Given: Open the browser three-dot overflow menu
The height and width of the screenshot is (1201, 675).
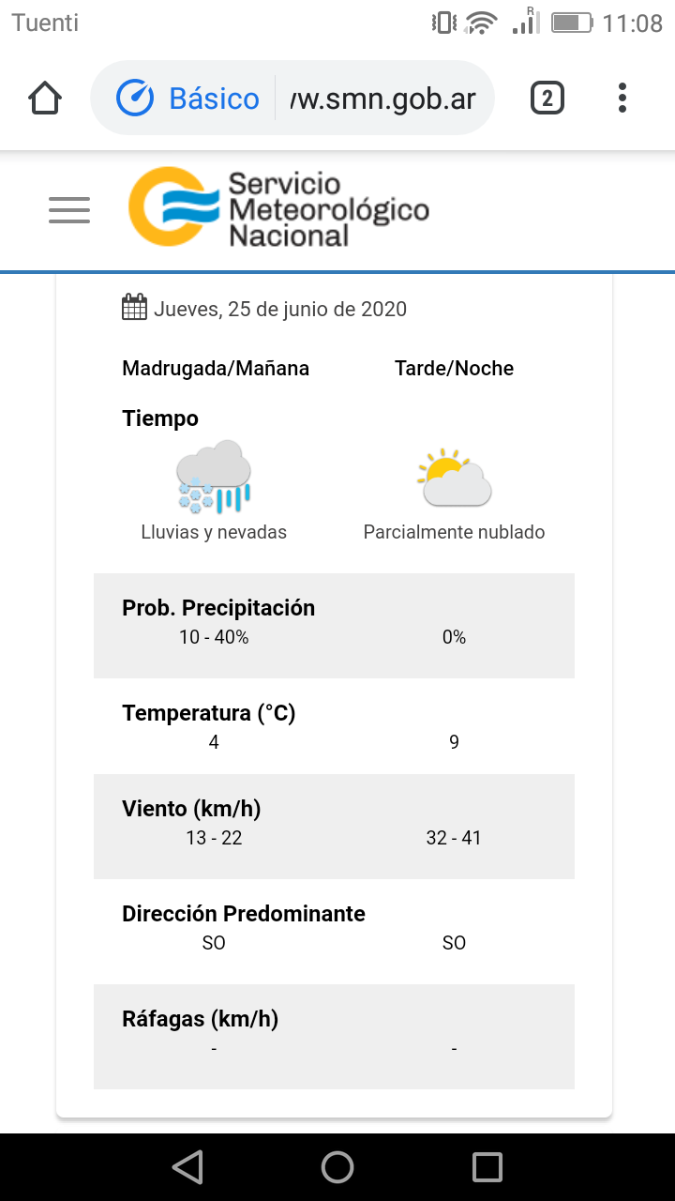Looking at the screenshot, I should [622, 98].
